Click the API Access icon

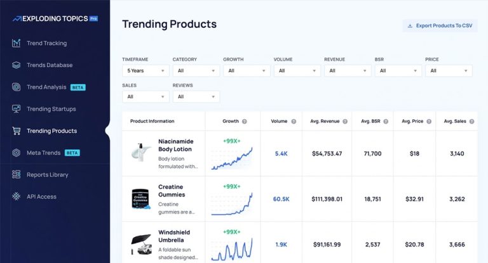pyautogui.click(x=16, y=196)
